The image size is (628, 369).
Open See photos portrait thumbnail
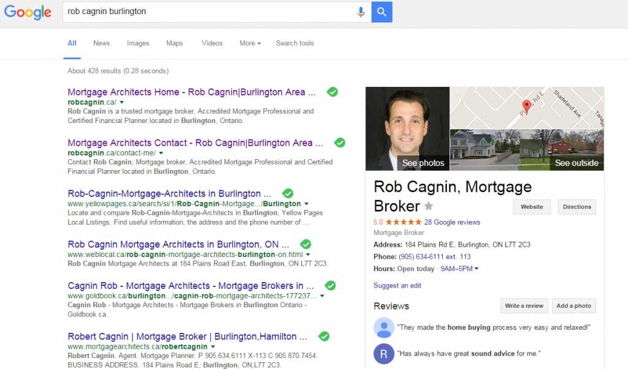pyautogui.click(x=407, y=129)
